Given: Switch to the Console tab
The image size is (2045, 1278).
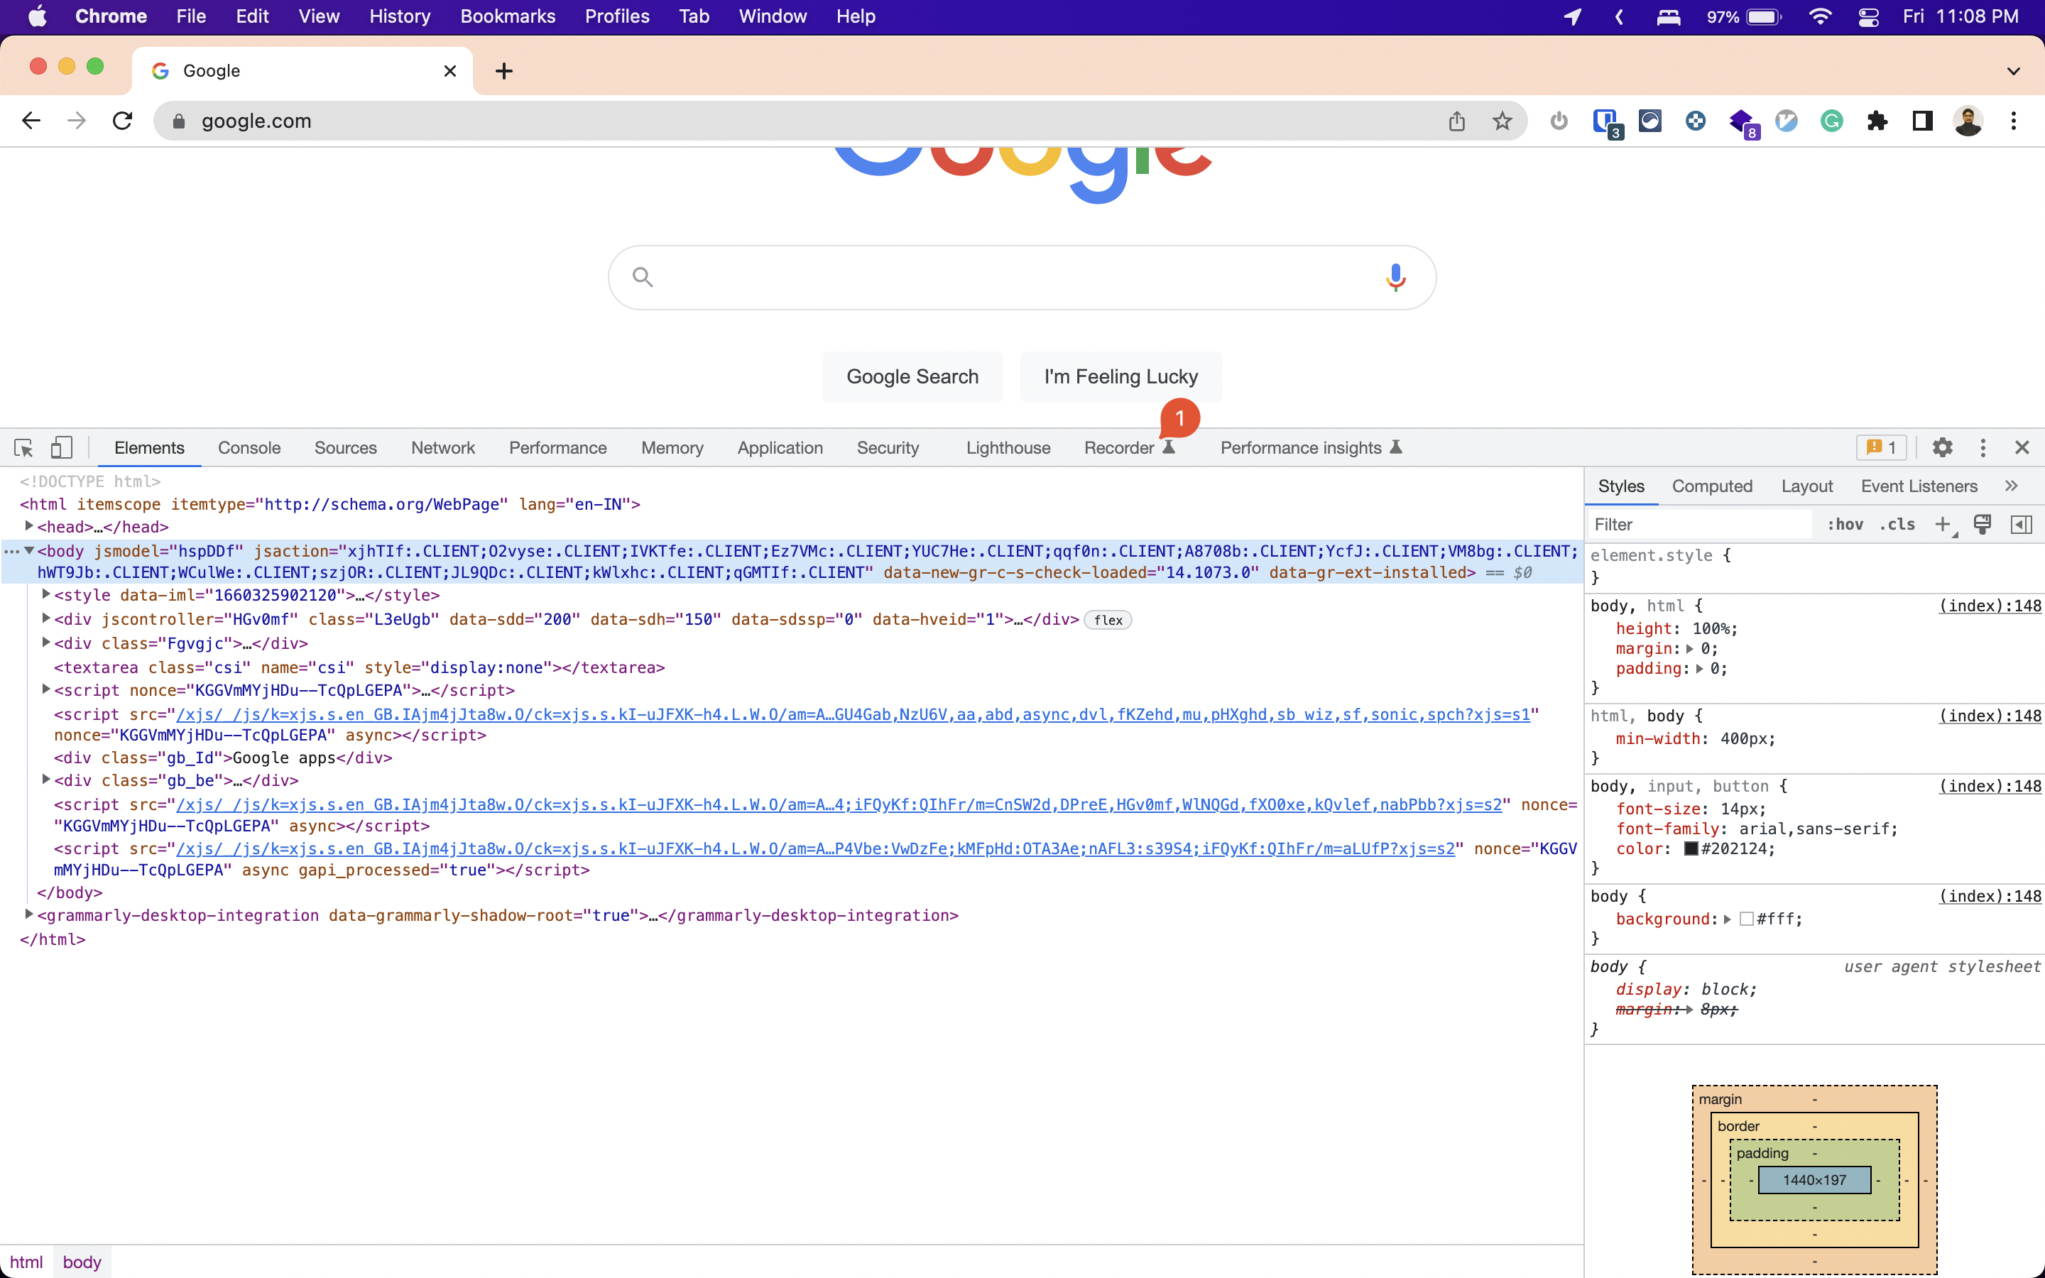Looking at the screenshot, I should click(249, 448).
